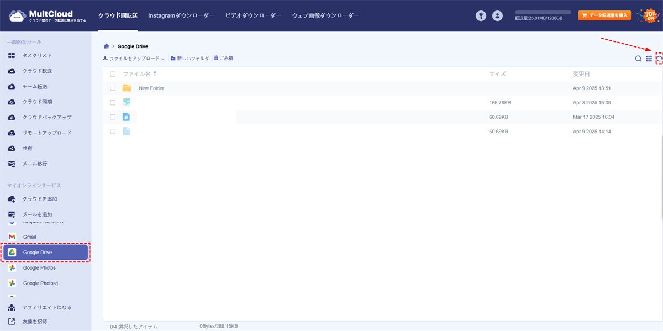Check checkbox for Apr 9 14:14 file
Image resolution: width=663 pixels, height=331 pixels.
pyautogui.click(x=113, y=132)
